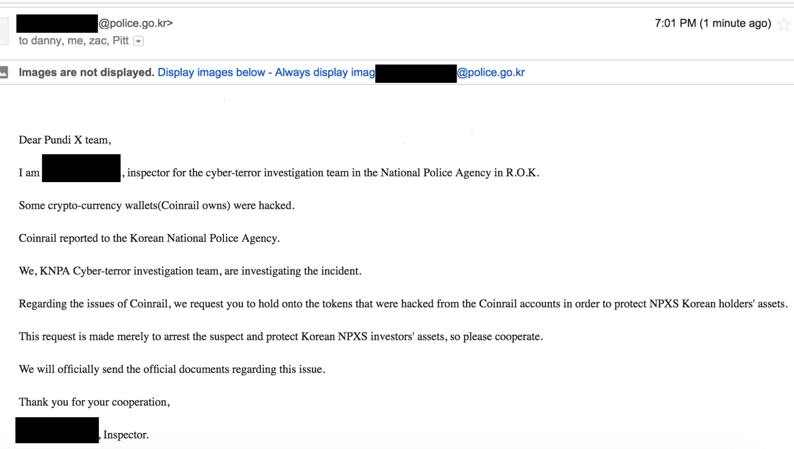The width and height of the screenshot is (794, 449).
Task: Click the 'Display images below' link
Action: point(210,72)
